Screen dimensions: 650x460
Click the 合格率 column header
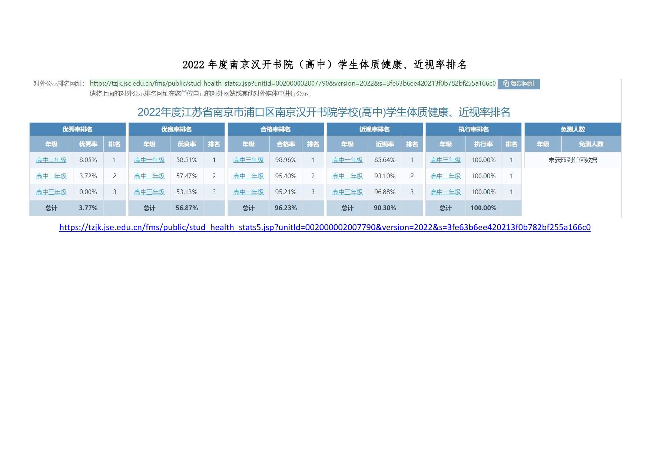click(286, 144)
